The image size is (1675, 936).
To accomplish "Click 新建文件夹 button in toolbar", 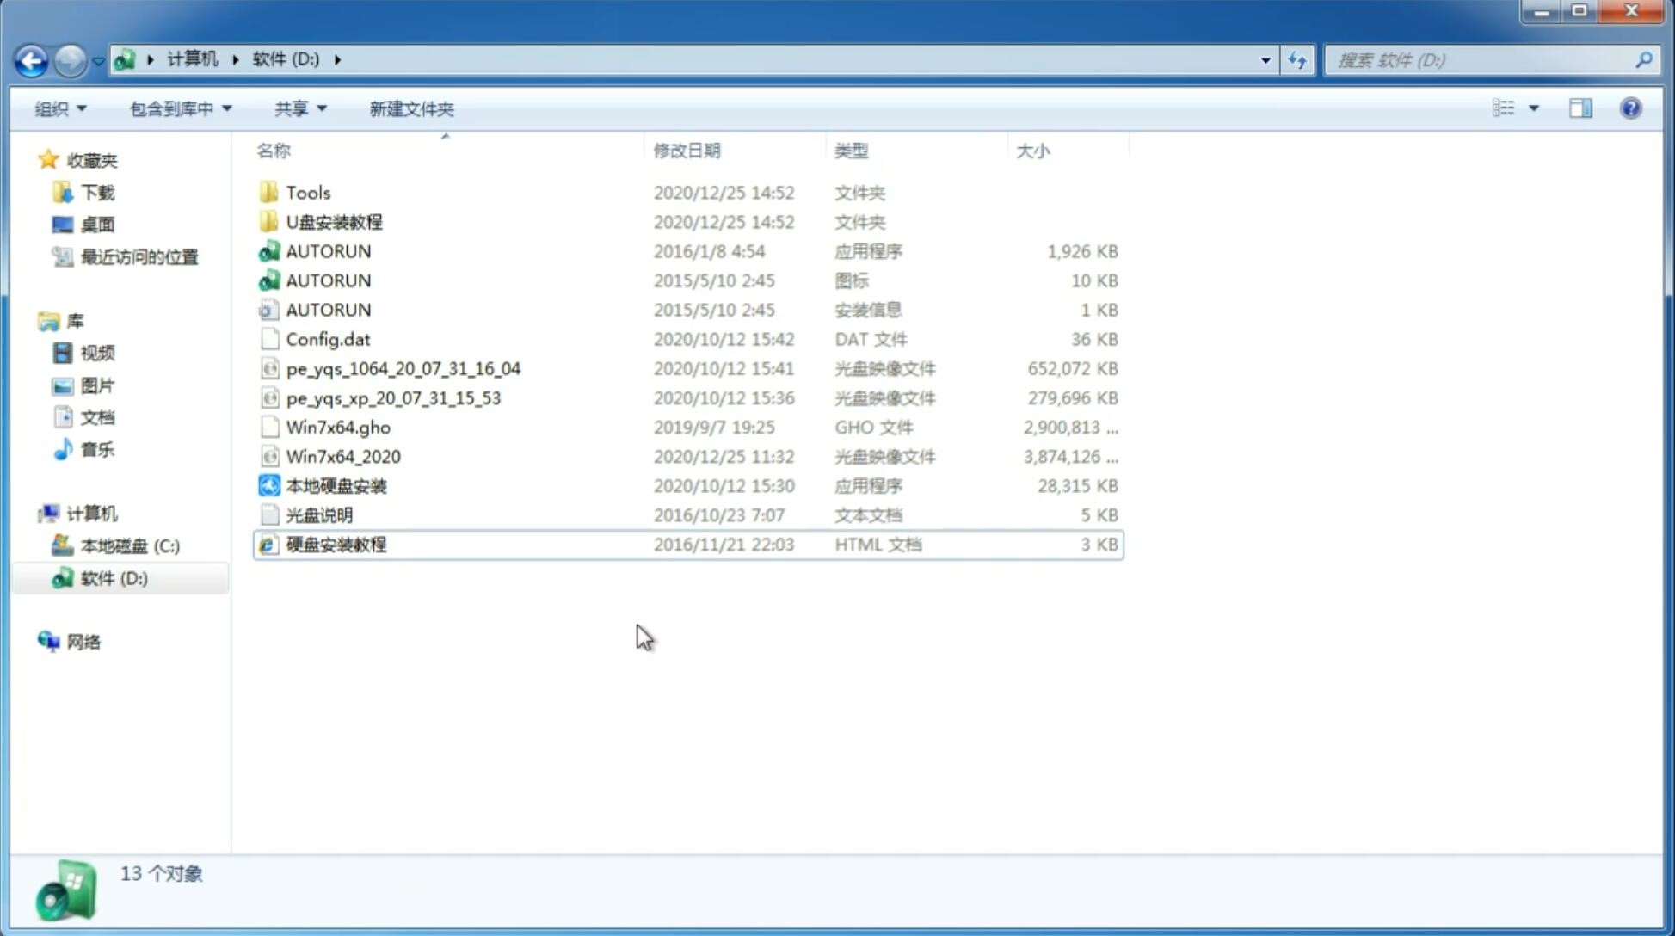I will [410, 108].
